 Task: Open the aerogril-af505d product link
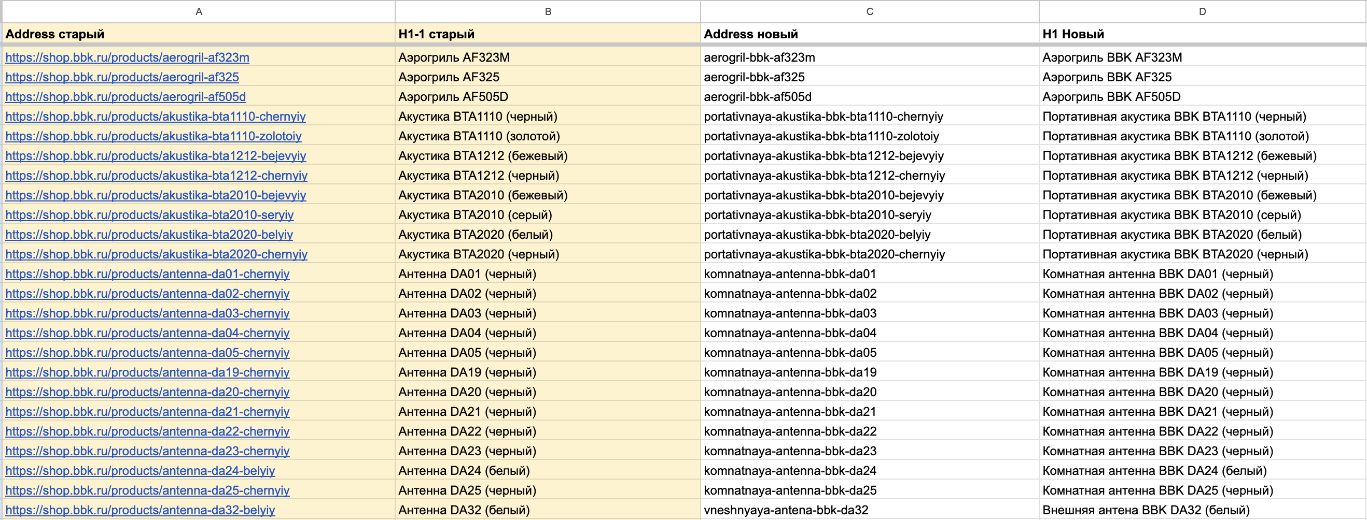pos(126,96)
